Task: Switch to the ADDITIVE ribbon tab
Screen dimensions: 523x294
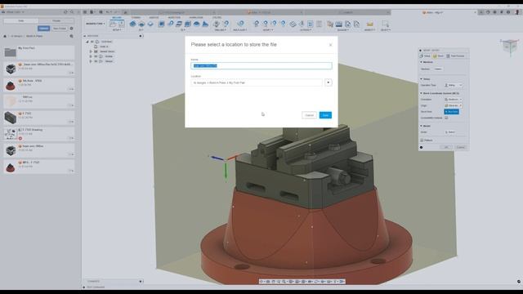Action: (x=154, y=17)
